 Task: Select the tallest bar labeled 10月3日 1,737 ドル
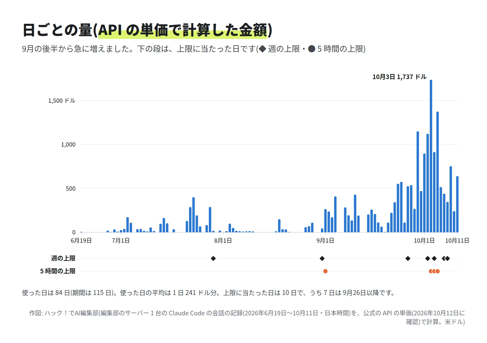click(x=431, y=156)
